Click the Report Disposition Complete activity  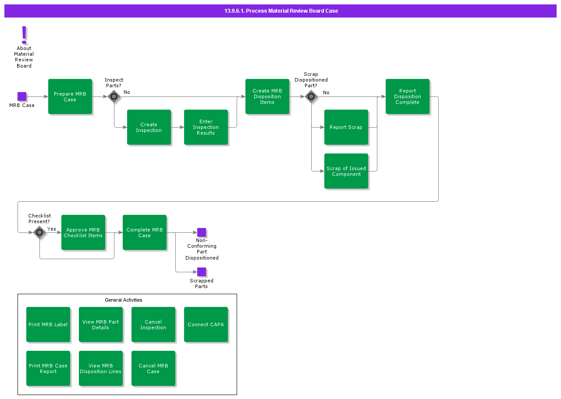tap(408, 96)
